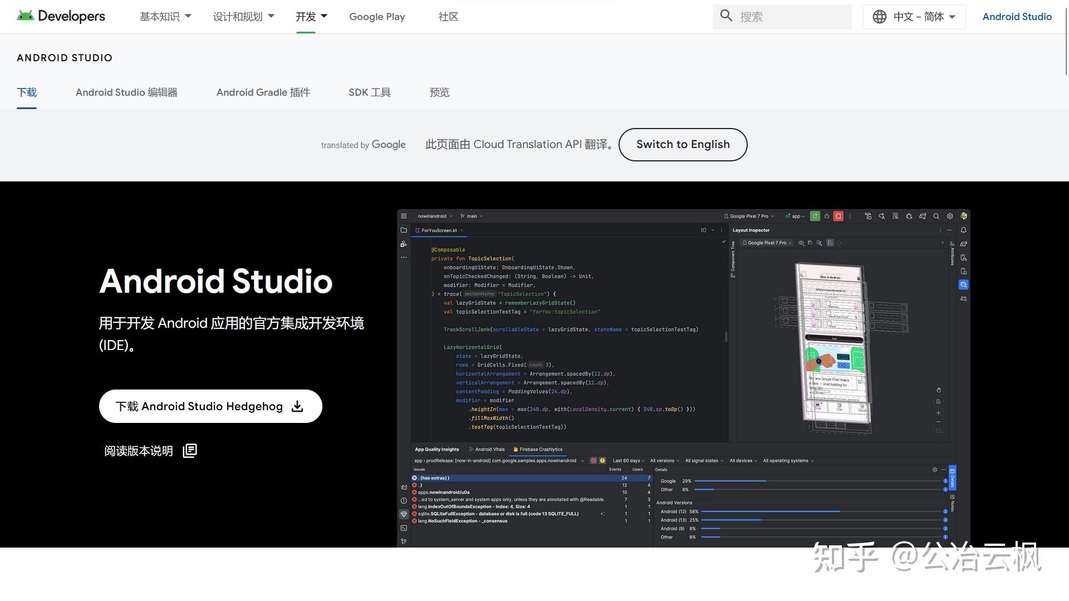Toggle the view options eye icon in Layout Inspector
Screen dimensions: 1069x601
click(801, 243)
